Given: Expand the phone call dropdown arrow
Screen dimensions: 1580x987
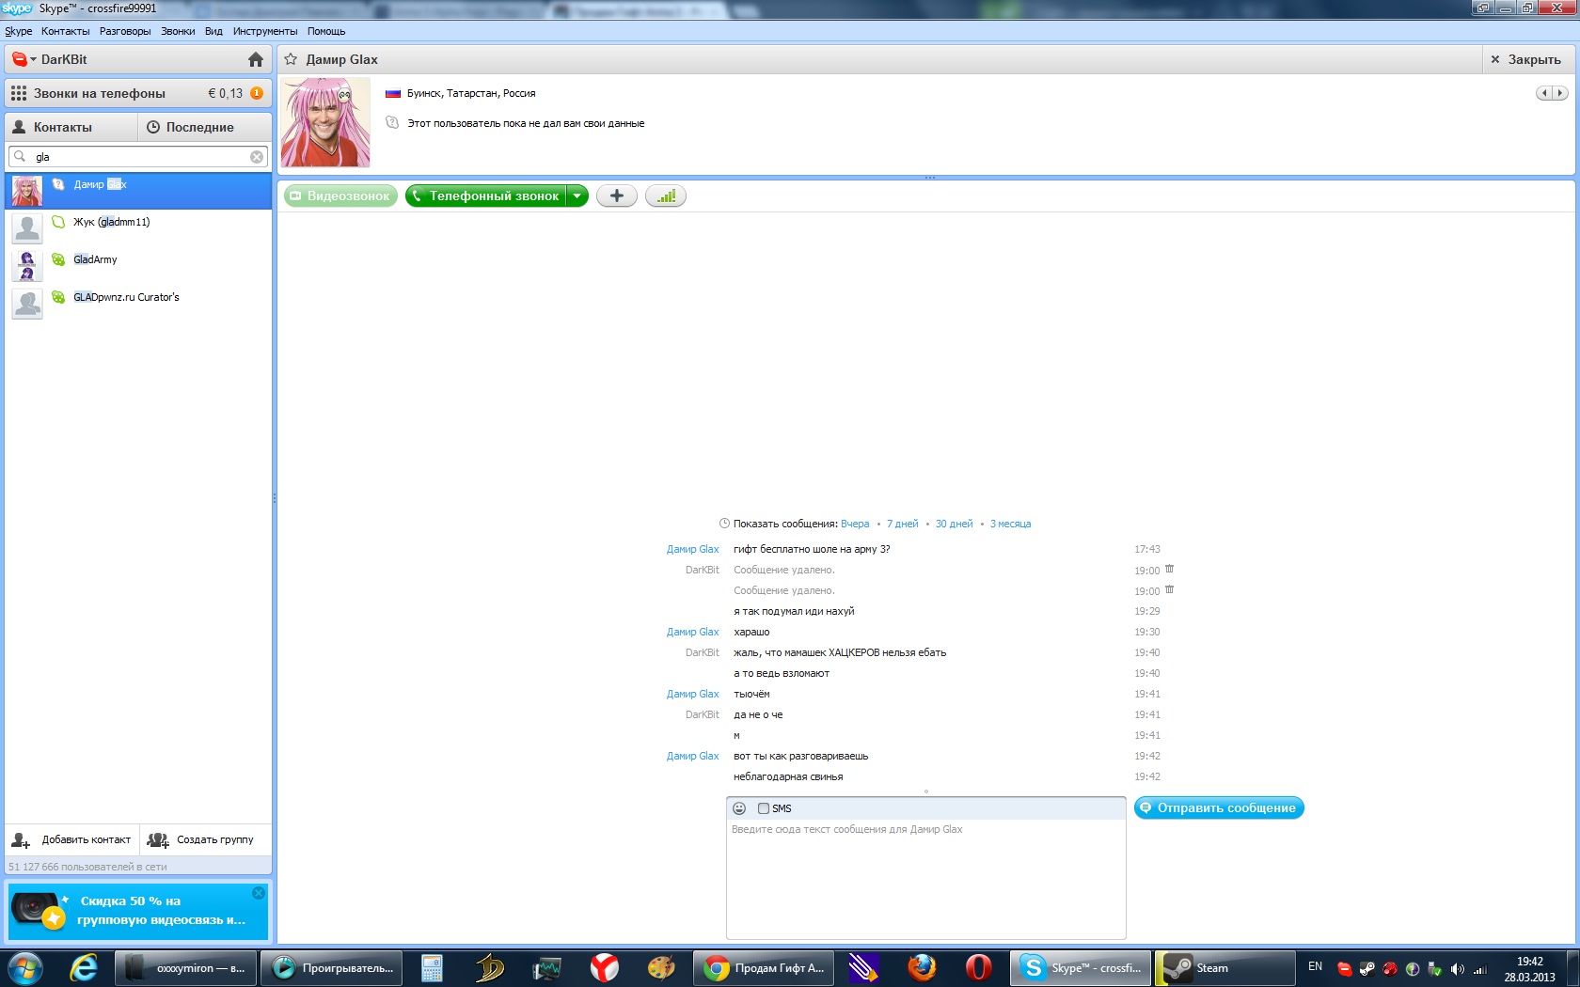Looking at the screenshot, I should 577,196.
